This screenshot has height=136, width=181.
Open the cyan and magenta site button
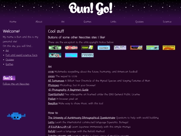coord(71,55)
